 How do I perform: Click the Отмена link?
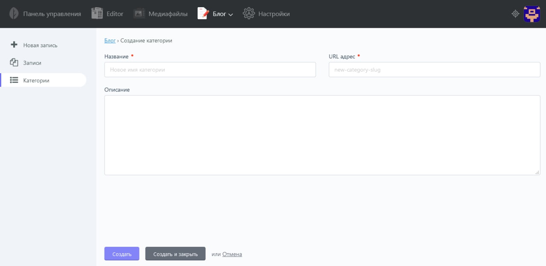pos(232,254)
